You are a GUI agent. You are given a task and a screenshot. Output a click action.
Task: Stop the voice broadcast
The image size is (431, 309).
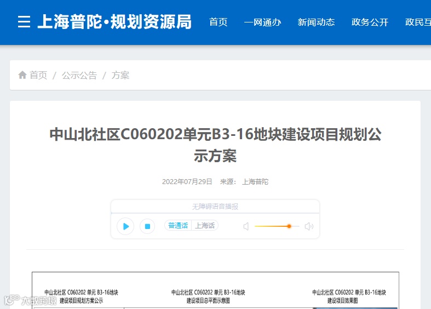[147, 226]
